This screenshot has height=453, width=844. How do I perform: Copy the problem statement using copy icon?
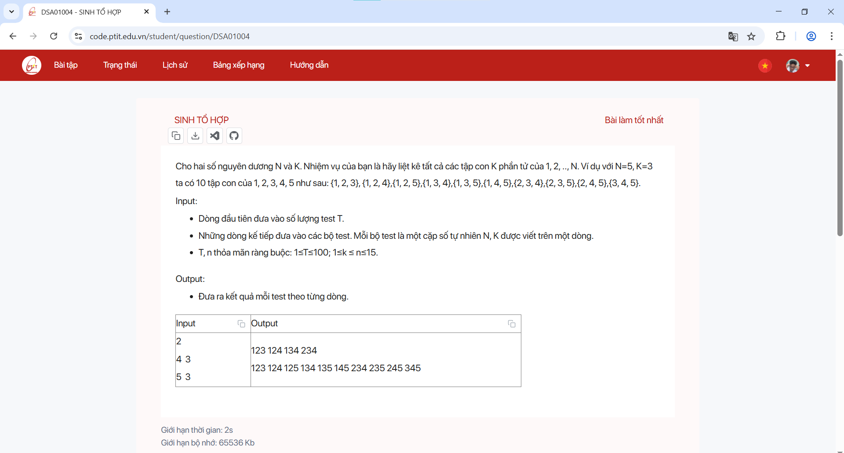tap(175, 135)
